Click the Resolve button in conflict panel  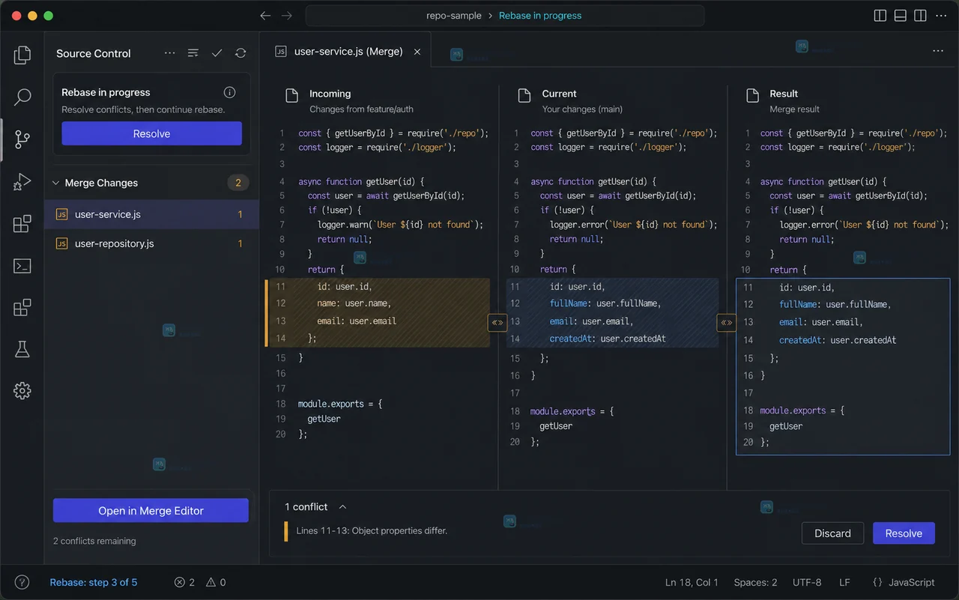[x=904, y=533]
